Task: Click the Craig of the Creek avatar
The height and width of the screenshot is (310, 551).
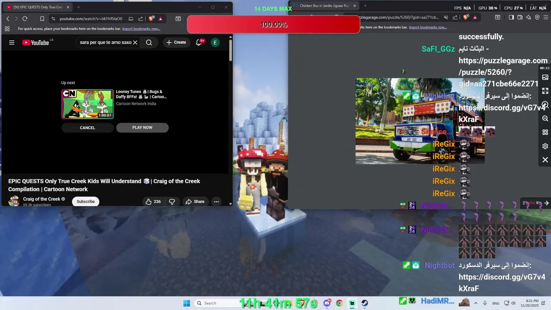Action: (x=14, y=201)
